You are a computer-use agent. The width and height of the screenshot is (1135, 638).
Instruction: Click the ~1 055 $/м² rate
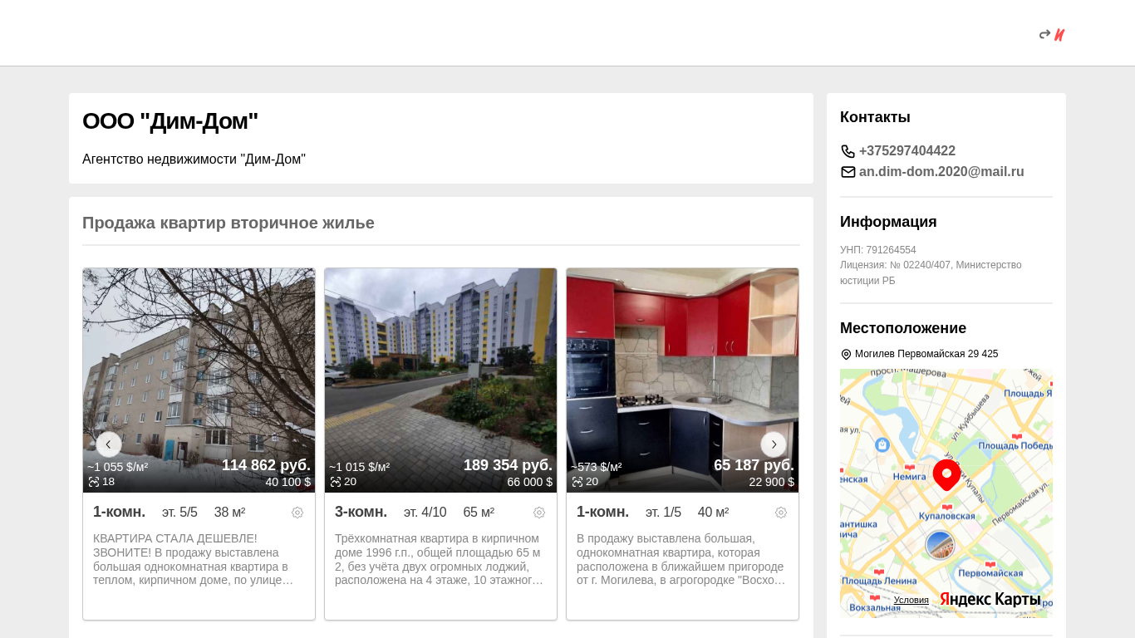118,467
